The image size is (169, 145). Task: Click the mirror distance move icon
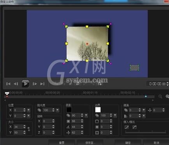(x=150, y=110)
